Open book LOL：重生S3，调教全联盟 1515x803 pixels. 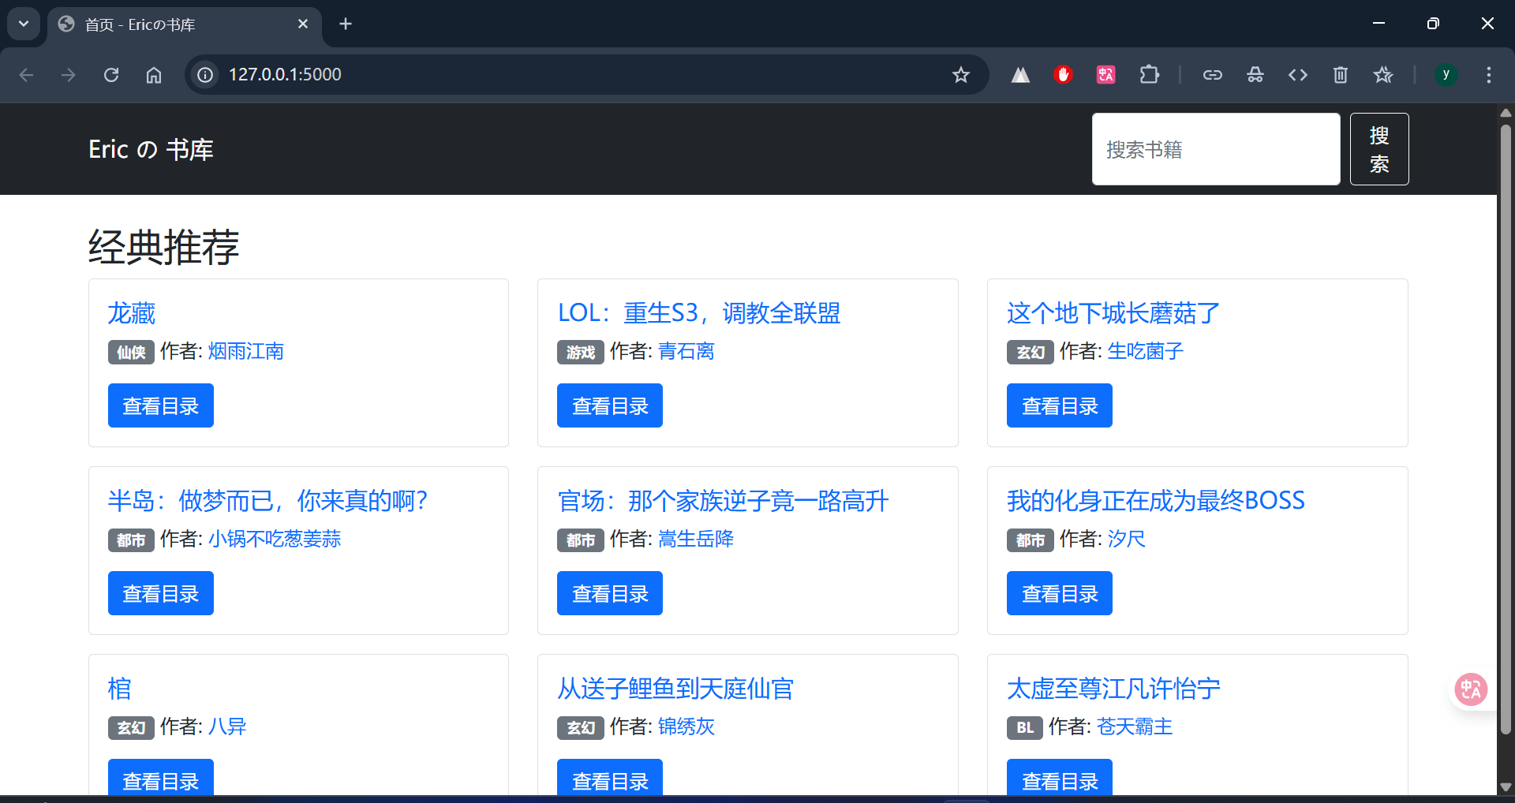[699, 313]
